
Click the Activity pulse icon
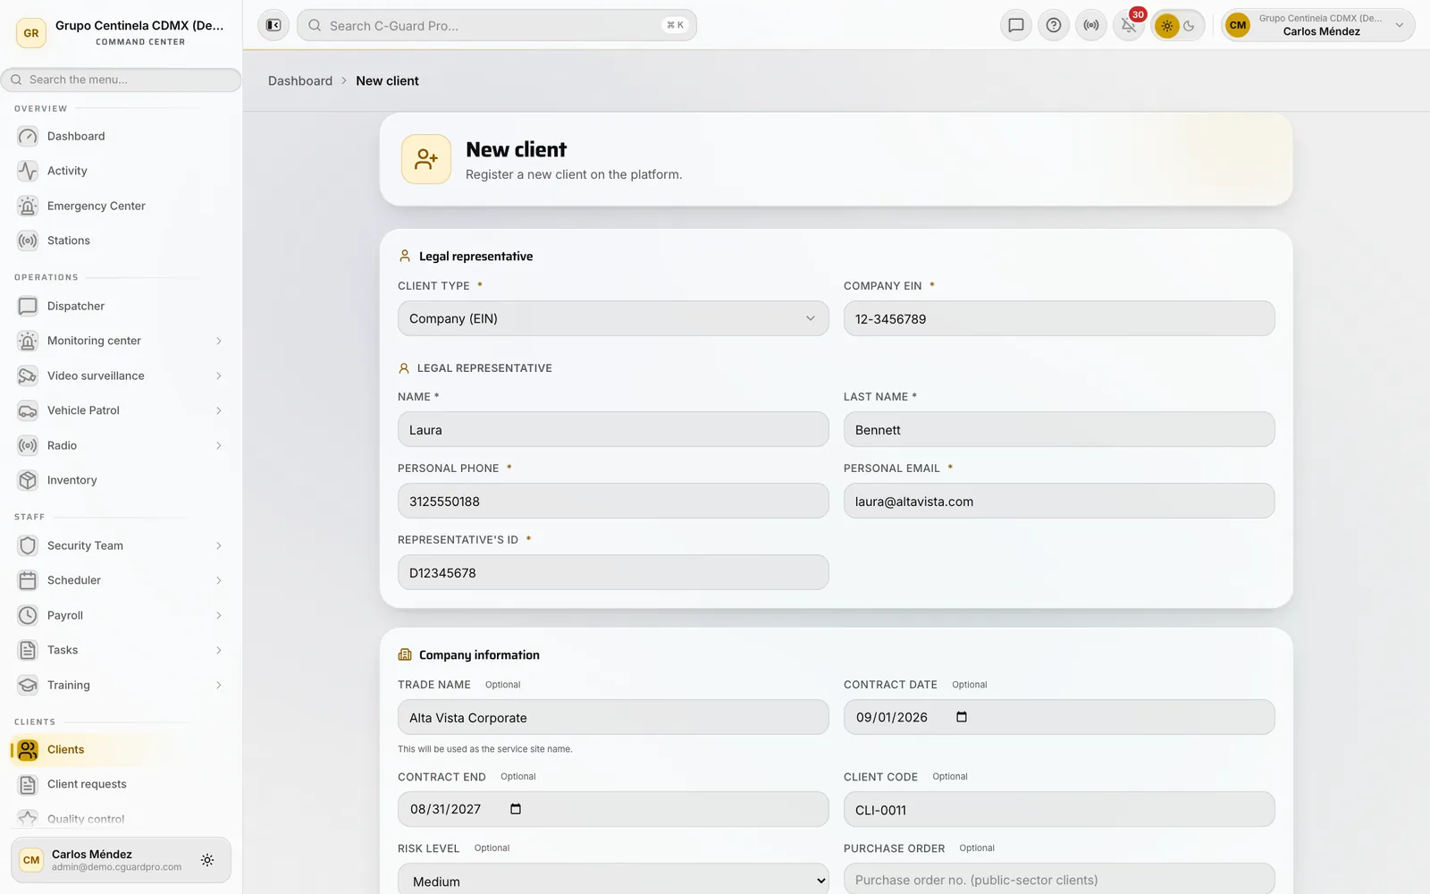(x=28, y=171)
